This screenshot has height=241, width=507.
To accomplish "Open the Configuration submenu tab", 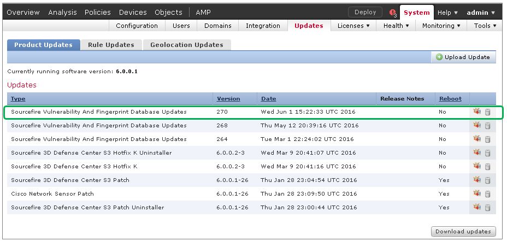I will pos(137,26).
